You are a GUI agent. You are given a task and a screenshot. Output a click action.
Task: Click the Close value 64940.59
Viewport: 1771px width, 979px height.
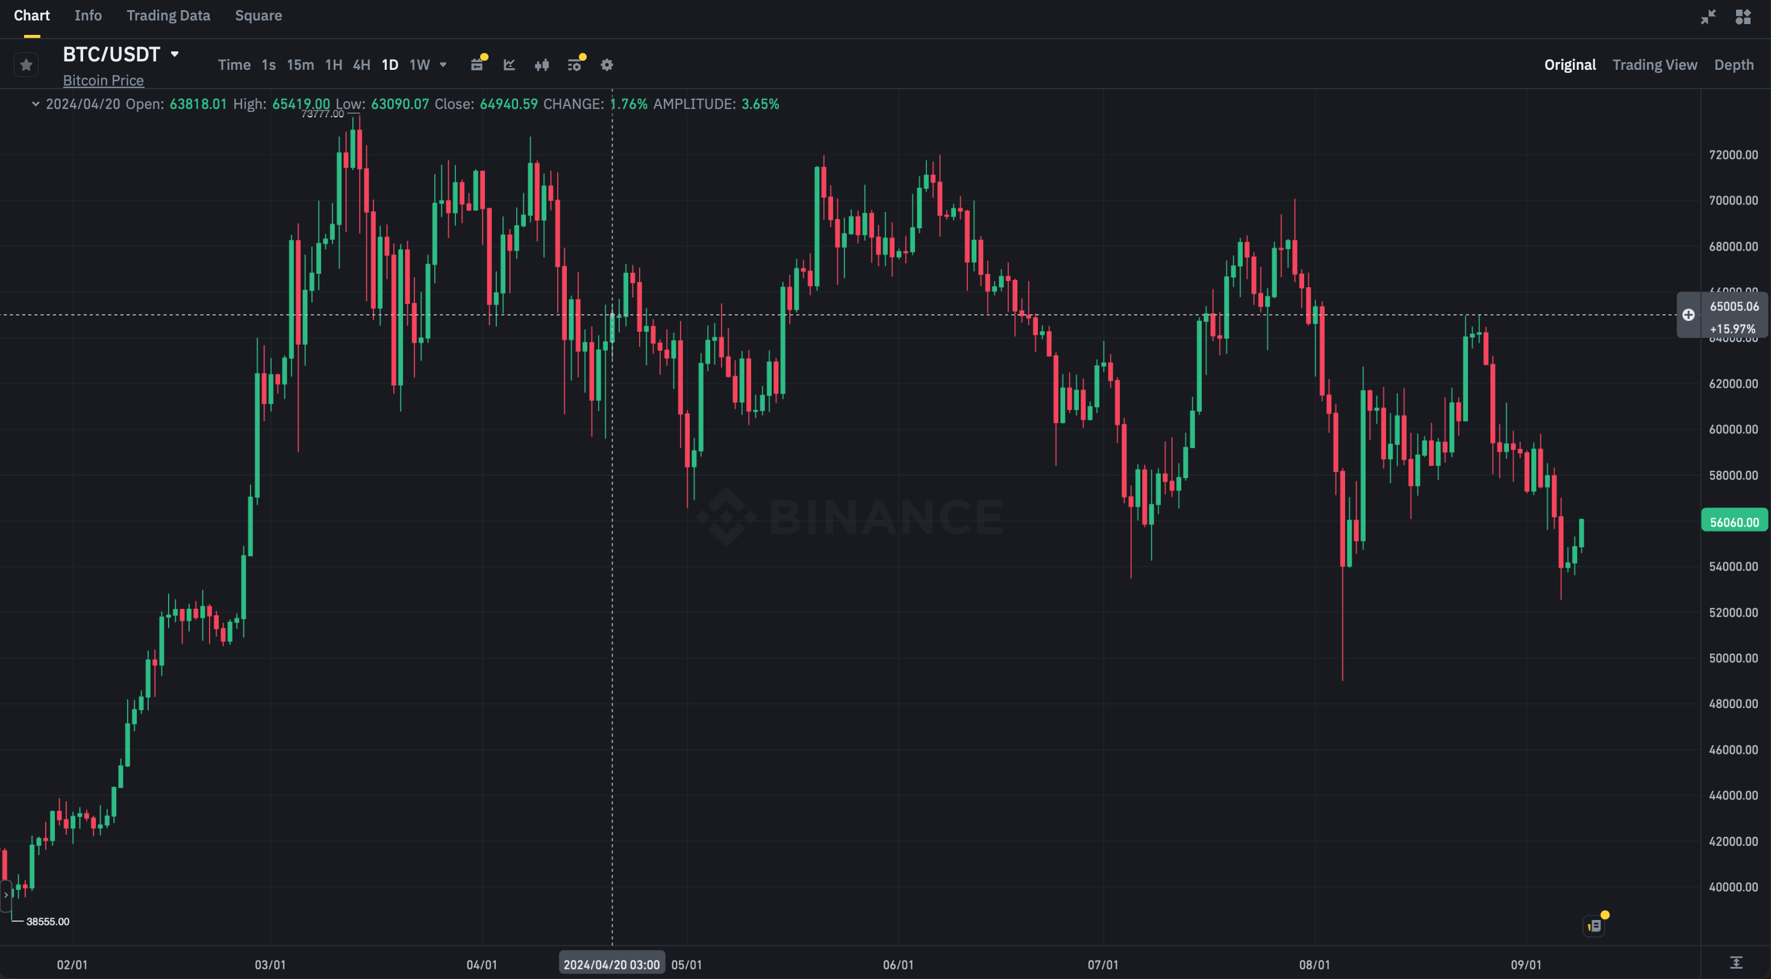(509, 104)
